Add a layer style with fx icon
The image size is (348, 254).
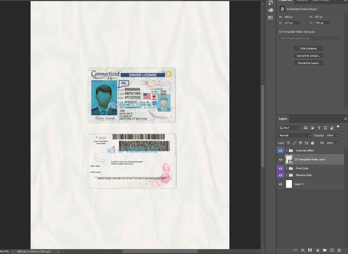pyautogui.click(x=303, y=250)
